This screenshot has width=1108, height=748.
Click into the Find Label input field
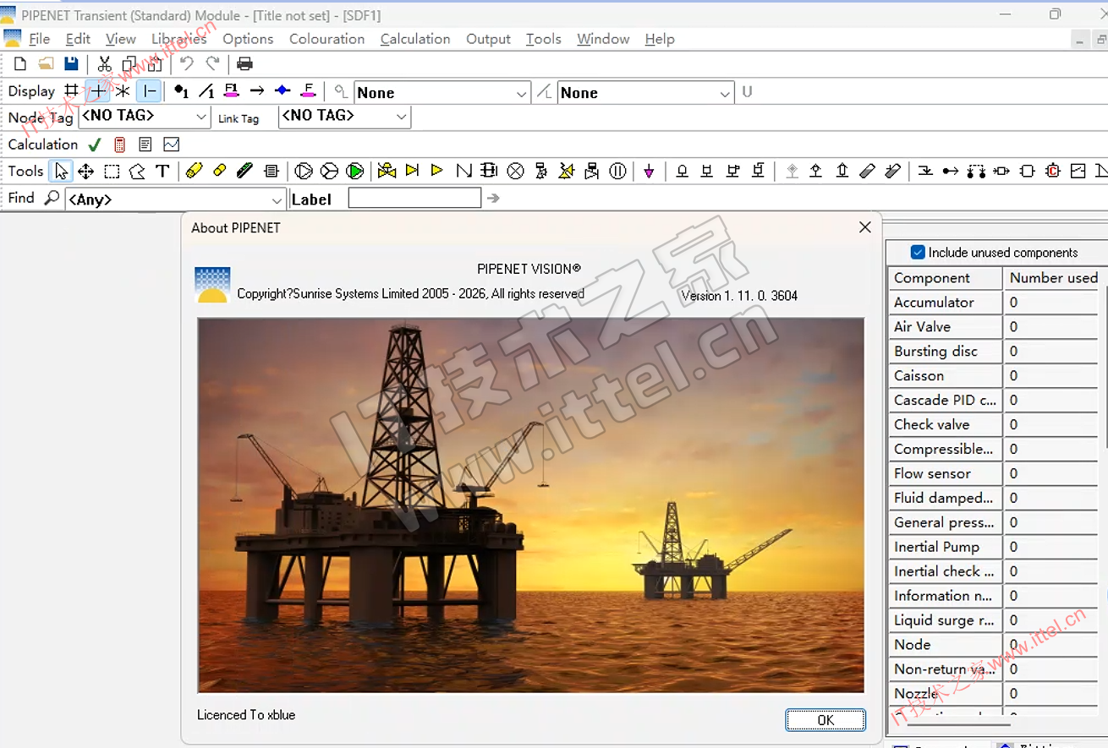(x=414, y=199)
